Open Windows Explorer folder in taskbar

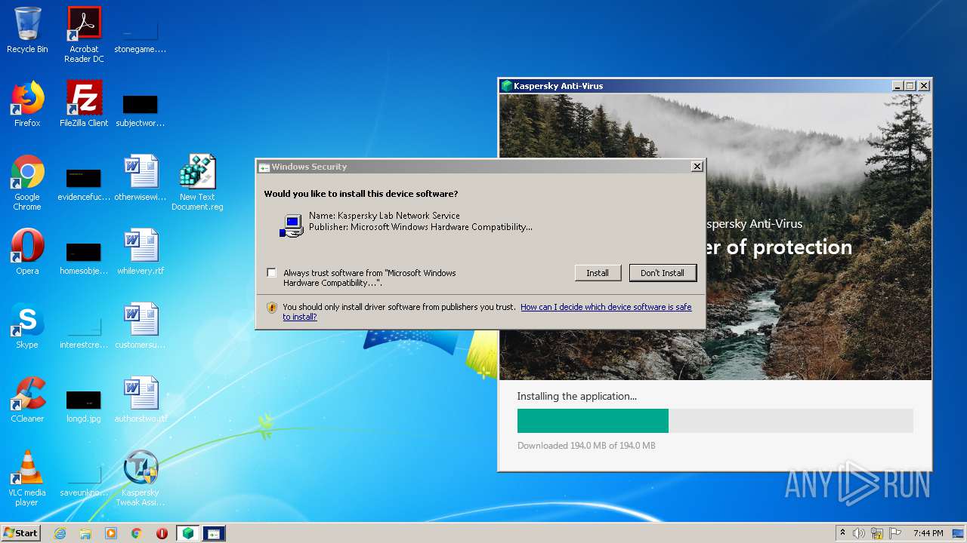tap(85, 533)
